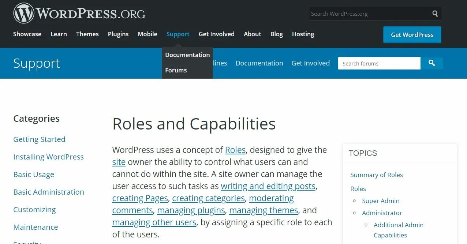Open the About menu item
Image resolution: width=467 pixels, height=244 pixels.
(253, 34)
